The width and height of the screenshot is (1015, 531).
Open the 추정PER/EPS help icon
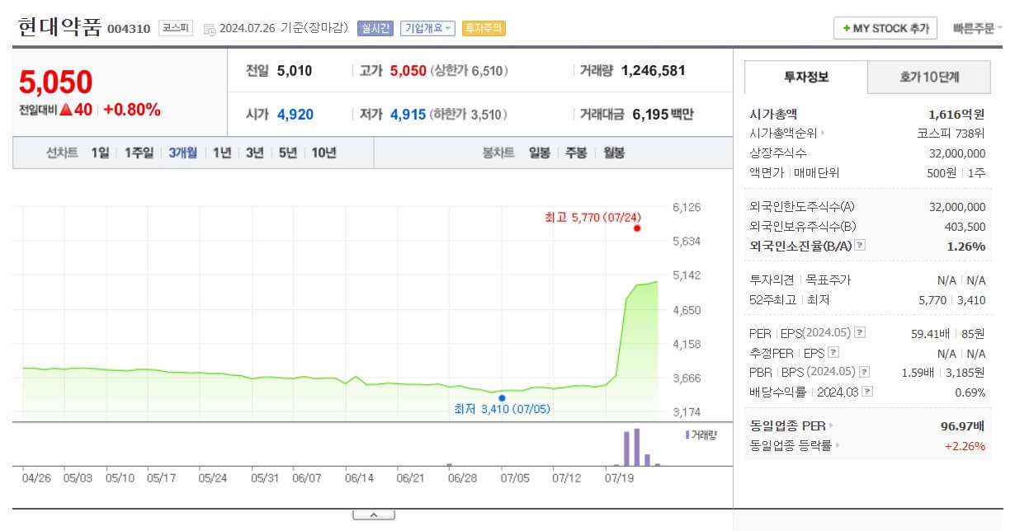tap(832, 353)
